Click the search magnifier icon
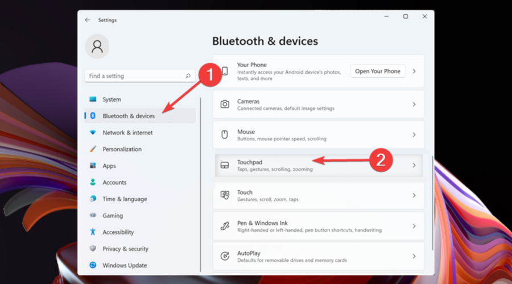Screen dimensions: 512x284 [188, 76]
